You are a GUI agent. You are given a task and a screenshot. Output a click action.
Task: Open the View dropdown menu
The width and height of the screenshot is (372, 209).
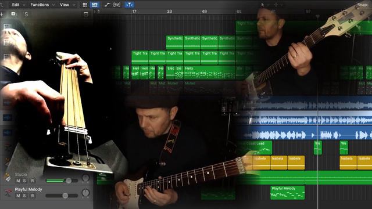click(67, 5)
